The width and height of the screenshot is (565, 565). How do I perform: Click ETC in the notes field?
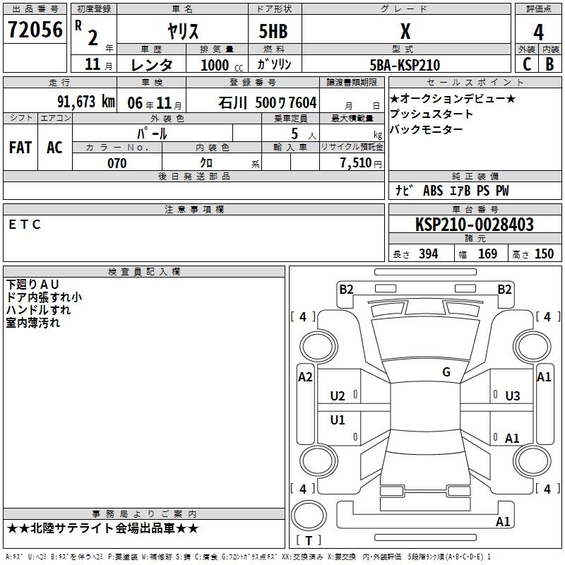[x=25, y=225]
